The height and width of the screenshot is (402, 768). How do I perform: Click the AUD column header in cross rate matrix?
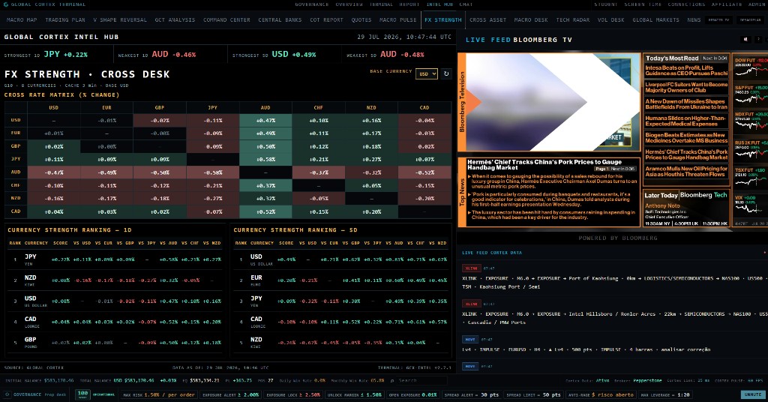click(x=265, y=107)
